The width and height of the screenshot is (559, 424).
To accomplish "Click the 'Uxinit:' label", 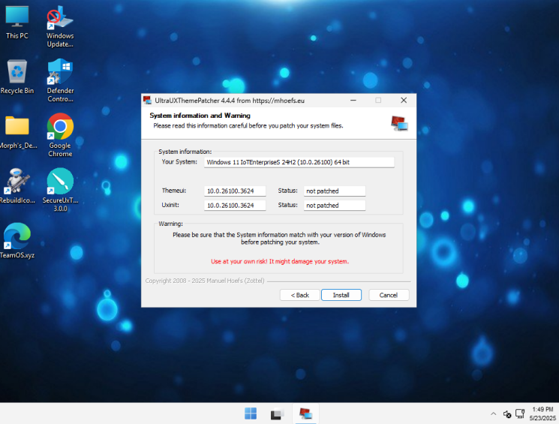I will tap(170, 205).
